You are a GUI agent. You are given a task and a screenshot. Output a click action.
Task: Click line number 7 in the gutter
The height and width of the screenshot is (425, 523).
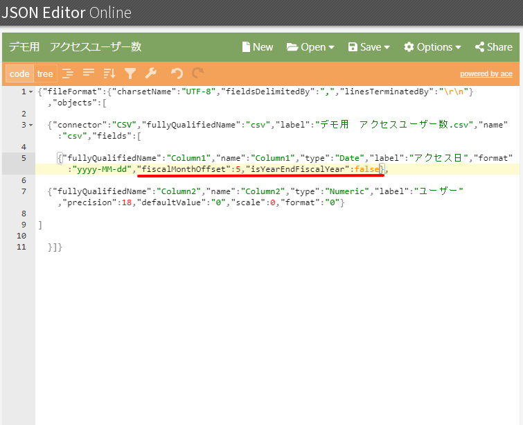(24, 191)
